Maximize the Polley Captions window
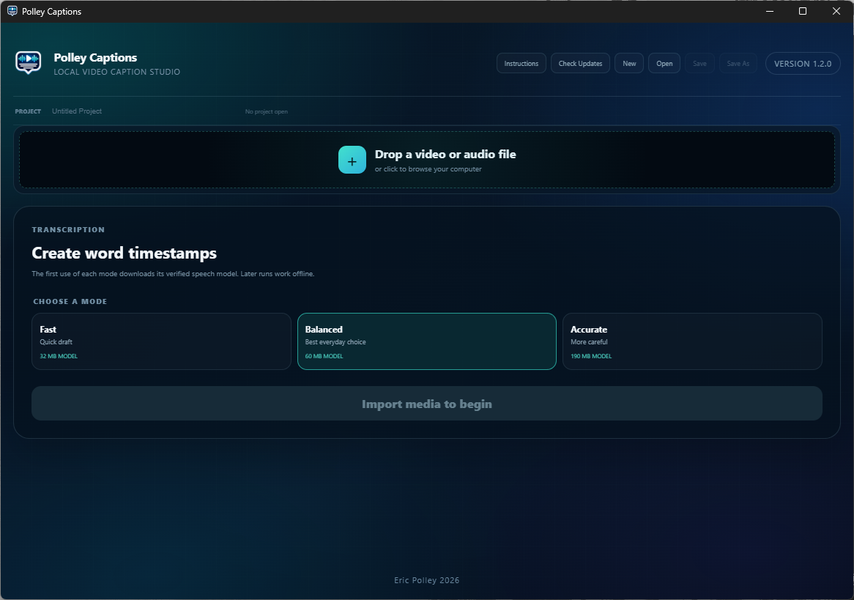This screenshot has height=600, width=854. (x=802, y=11)
